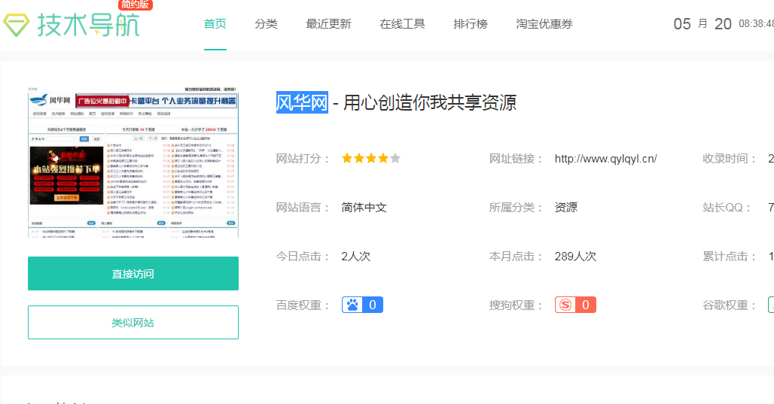774x404 pixels.
Task: Open the 首页 tab
Action: click(215, 23)
